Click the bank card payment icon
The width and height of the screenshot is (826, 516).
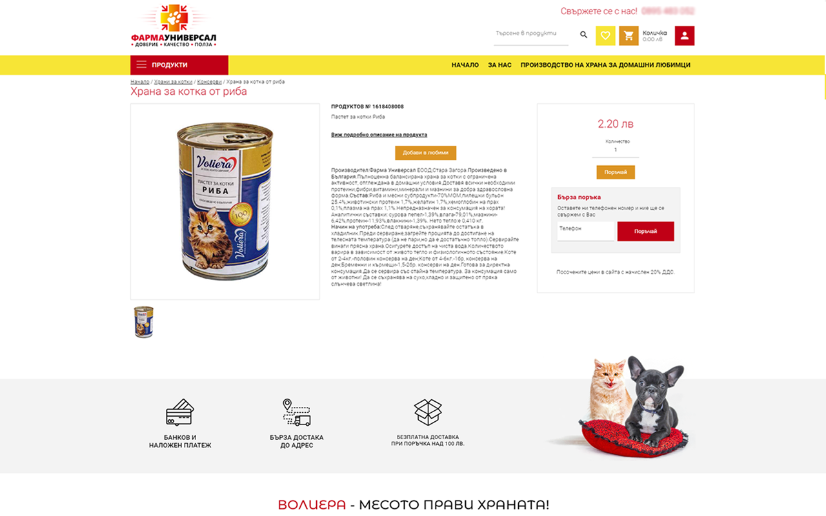tap(180, 412)
